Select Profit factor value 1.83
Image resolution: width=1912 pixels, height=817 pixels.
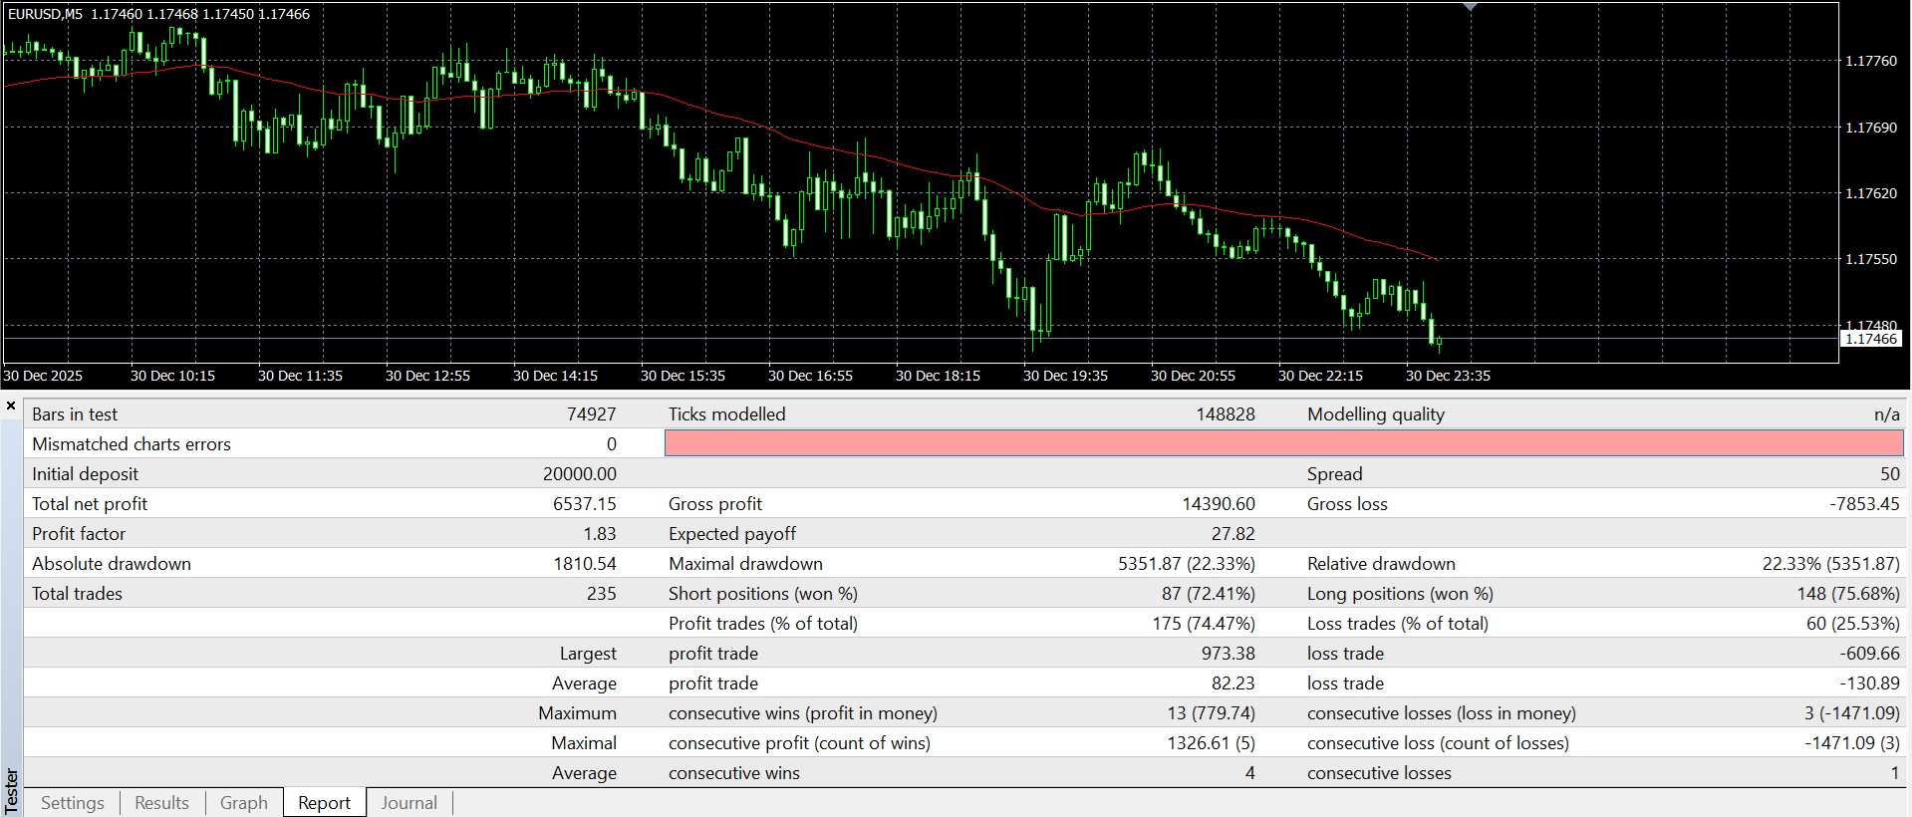600,534
